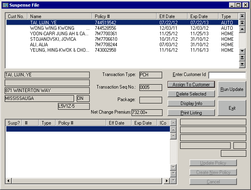The height and width of the screenshot is (190, 251).
Task: Click the Print Listing button
Action: pos(191,113)
